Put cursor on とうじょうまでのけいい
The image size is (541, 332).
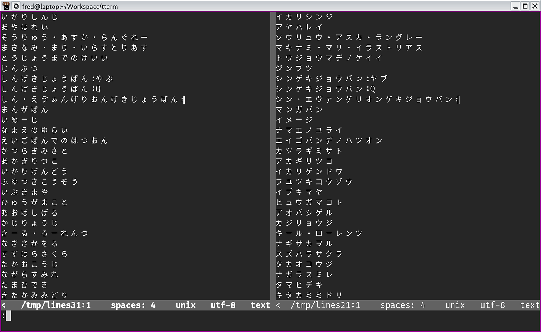coord(55,58)
